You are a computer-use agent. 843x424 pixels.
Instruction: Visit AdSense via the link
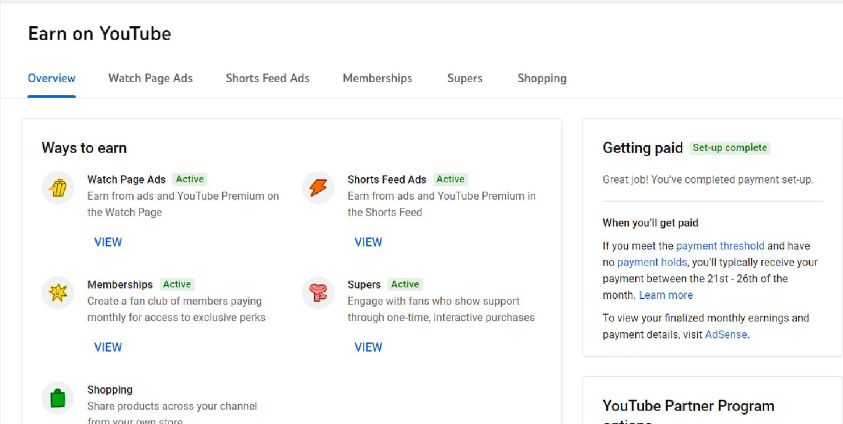coord(726,334)
